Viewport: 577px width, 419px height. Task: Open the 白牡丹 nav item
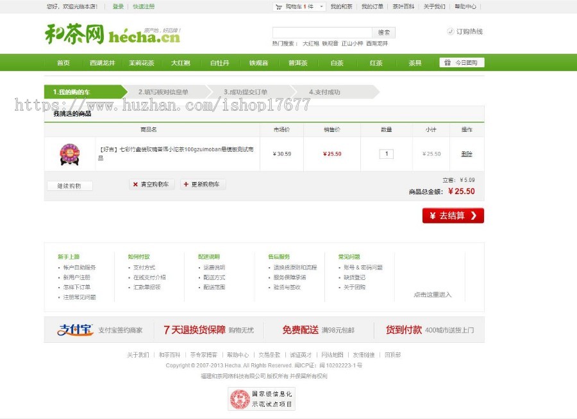(220, 63)
